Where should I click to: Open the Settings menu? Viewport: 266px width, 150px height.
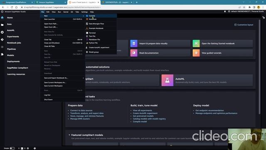(x=84, y=12)
